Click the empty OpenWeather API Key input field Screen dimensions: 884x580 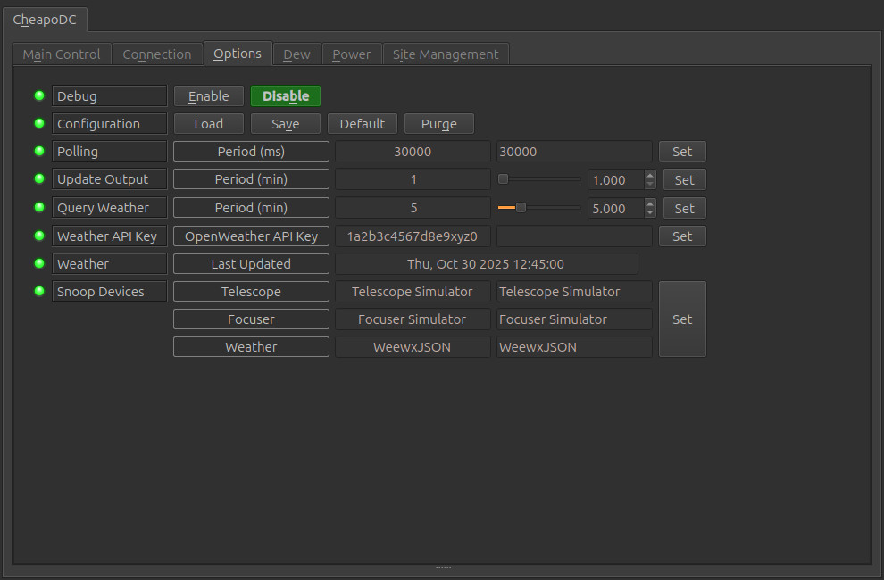point(573,236)
